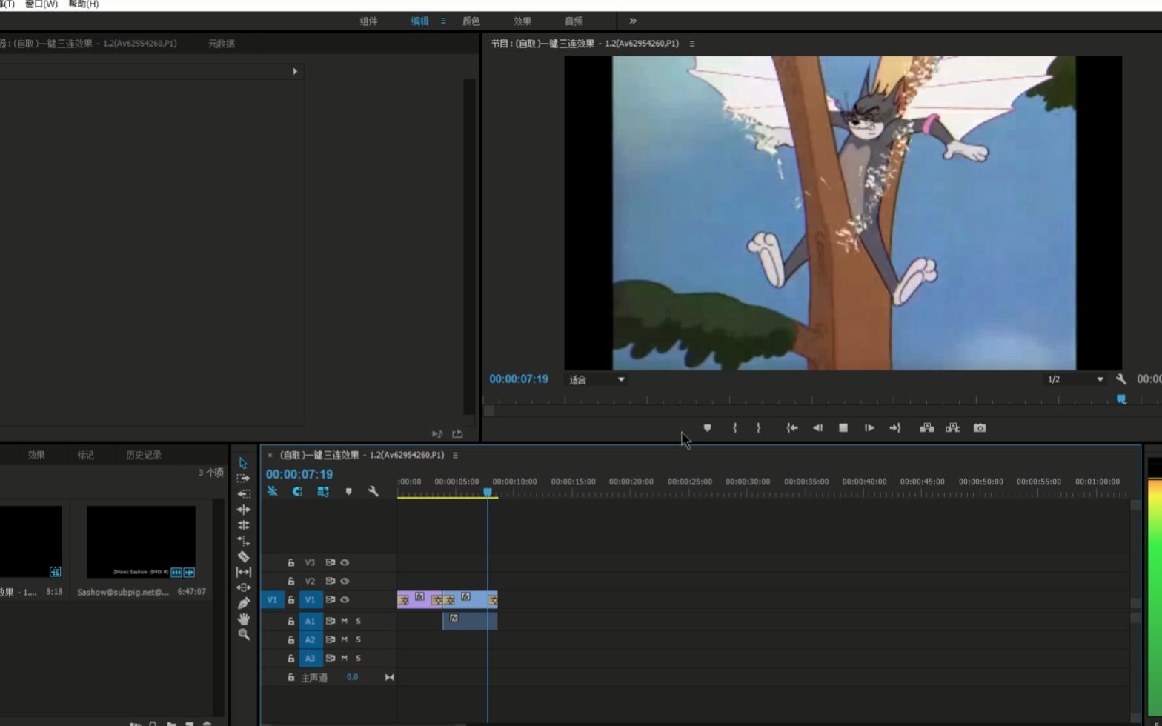The width and height of the screenshot is (1162, 726).
Task: Open the 窗口(W) menu
Action: 41,4
